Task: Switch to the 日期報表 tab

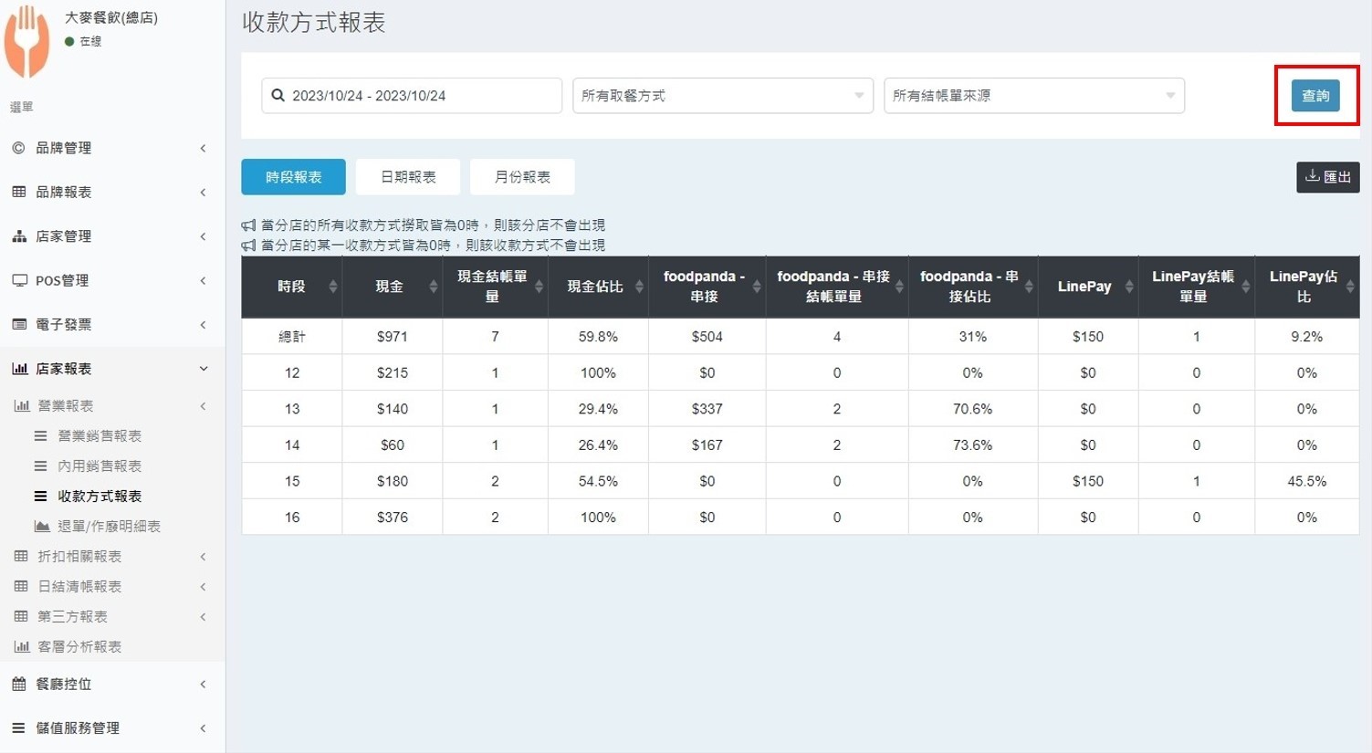Action: (x=408, y=177)
